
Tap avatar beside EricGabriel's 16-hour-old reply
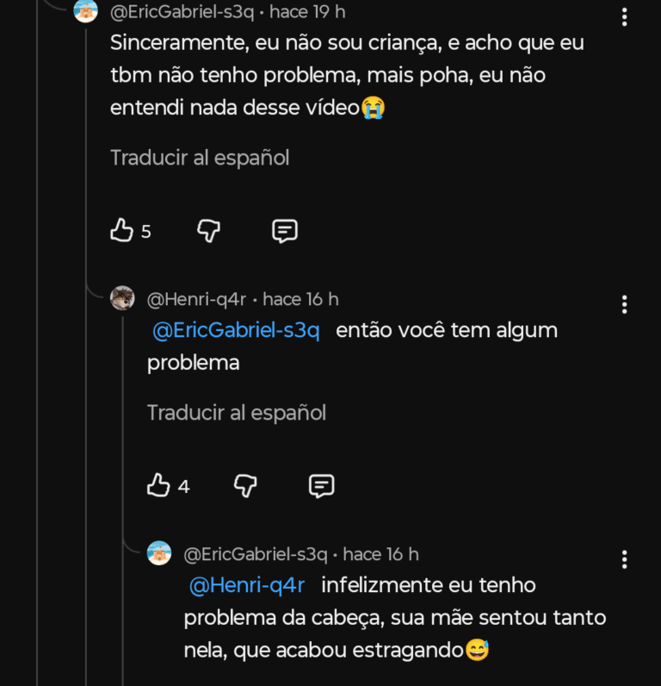click(159, 553)
